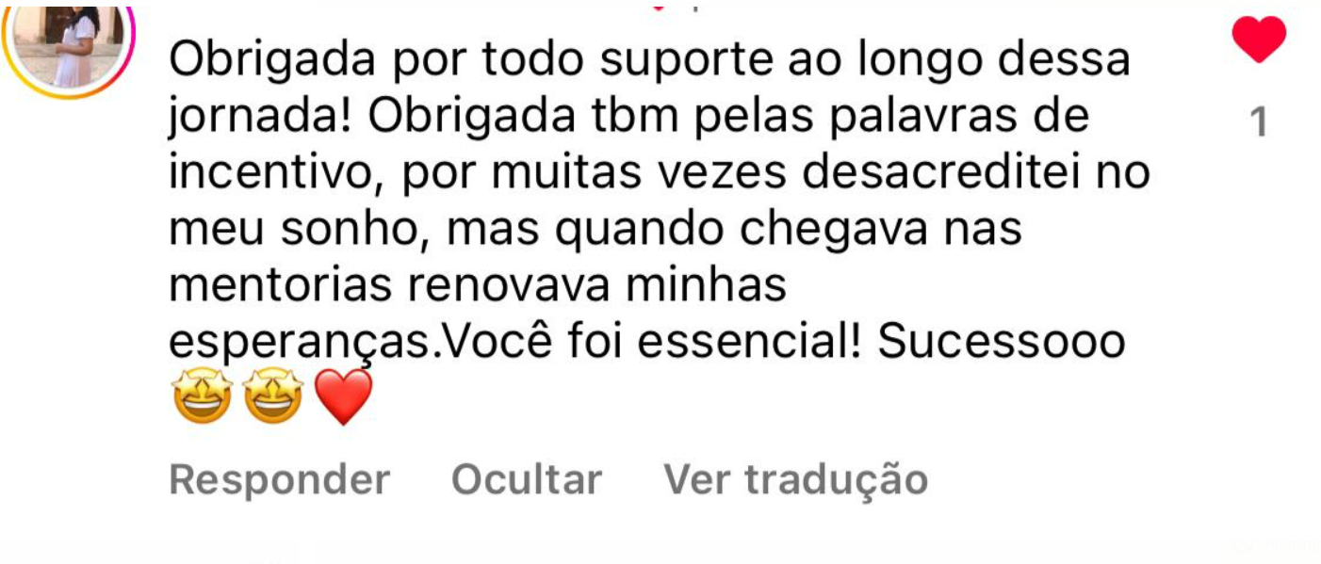
Task: Click the word "Sucessooo" in the comment
Action: (x=1002, y=343)
